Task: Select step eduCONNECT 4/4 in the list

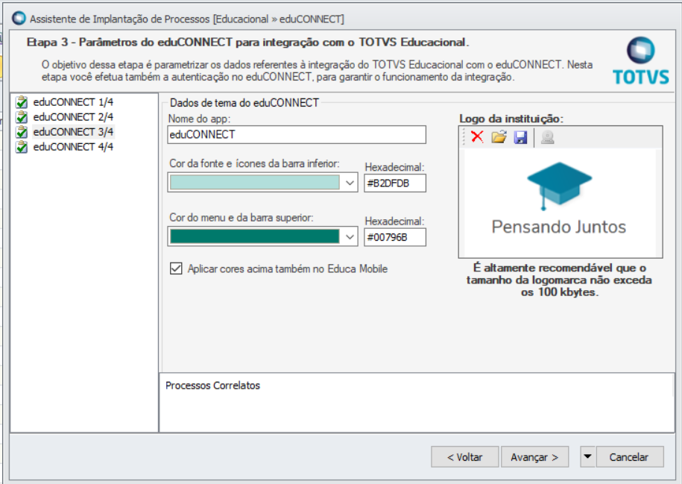Action: click(73, 147)
